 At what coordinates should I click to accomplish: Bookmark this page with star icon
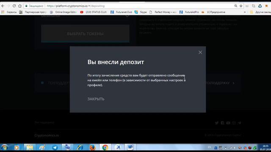tap(241, 6)
